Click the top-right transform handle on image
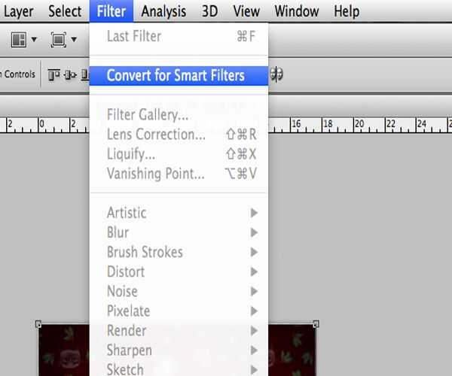The width and height of the screenshot is (452, 376). point(316,324)
